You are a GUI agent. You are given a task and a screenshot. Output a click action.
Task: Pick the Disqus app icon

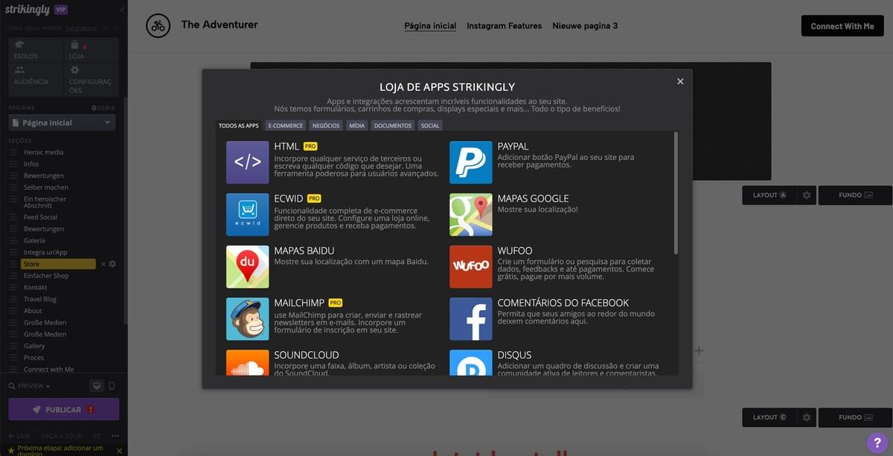pyautogui.click(x=470, y=362)
